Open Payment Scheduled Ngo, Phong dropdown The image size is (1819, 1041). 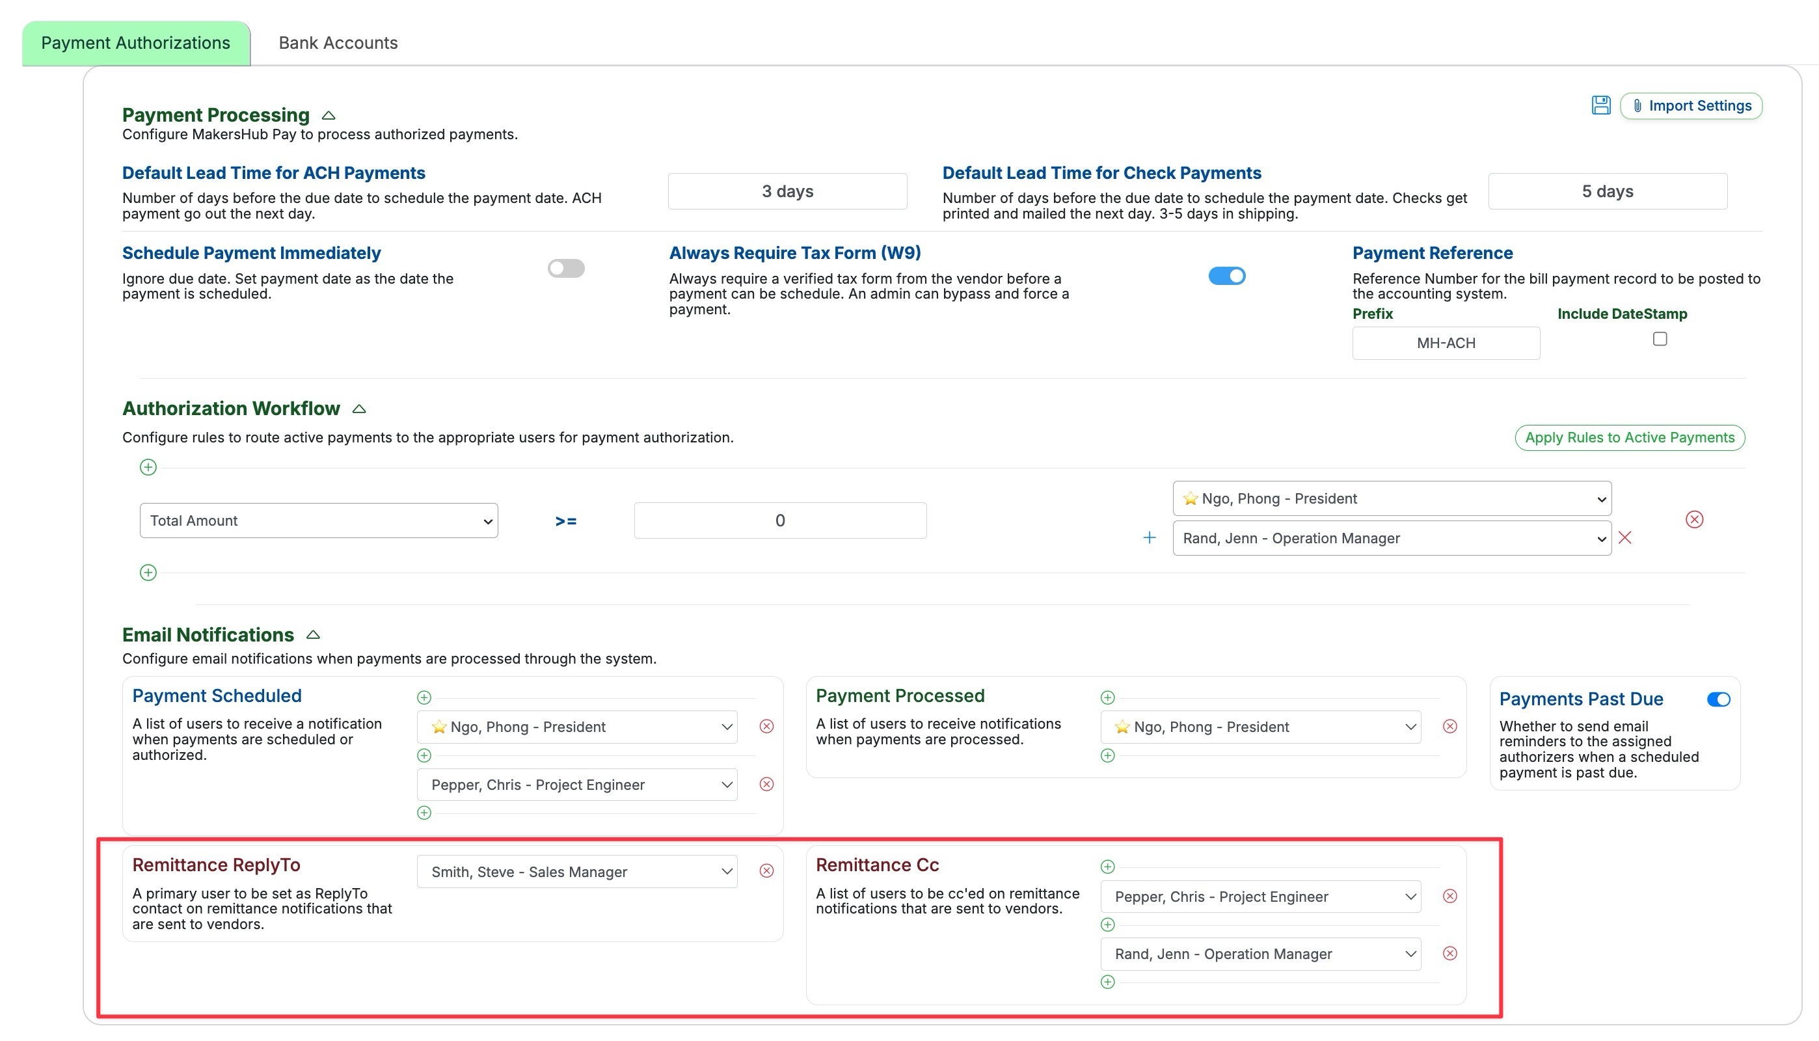click(577, 727)
